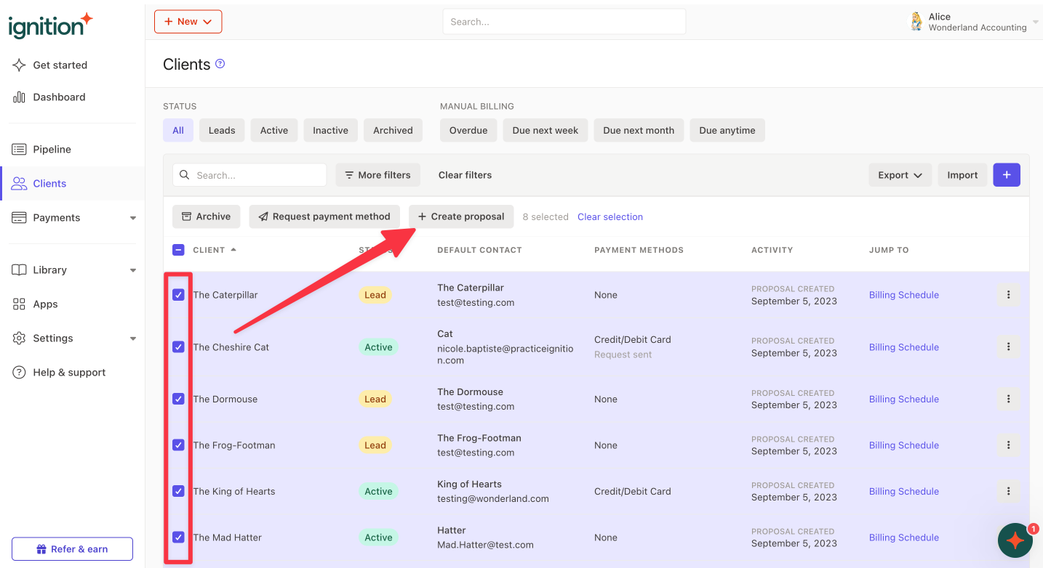Screen dimensions: 1043x568
Task: Click the Clients help question mark icon
Action: click(220, 64)
